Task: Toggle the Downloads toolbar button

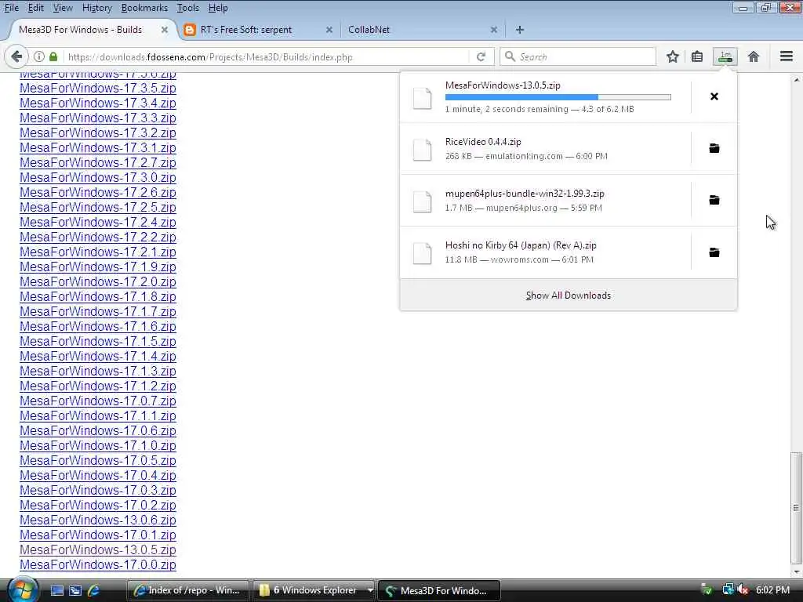Action: (x=725, y=56)
